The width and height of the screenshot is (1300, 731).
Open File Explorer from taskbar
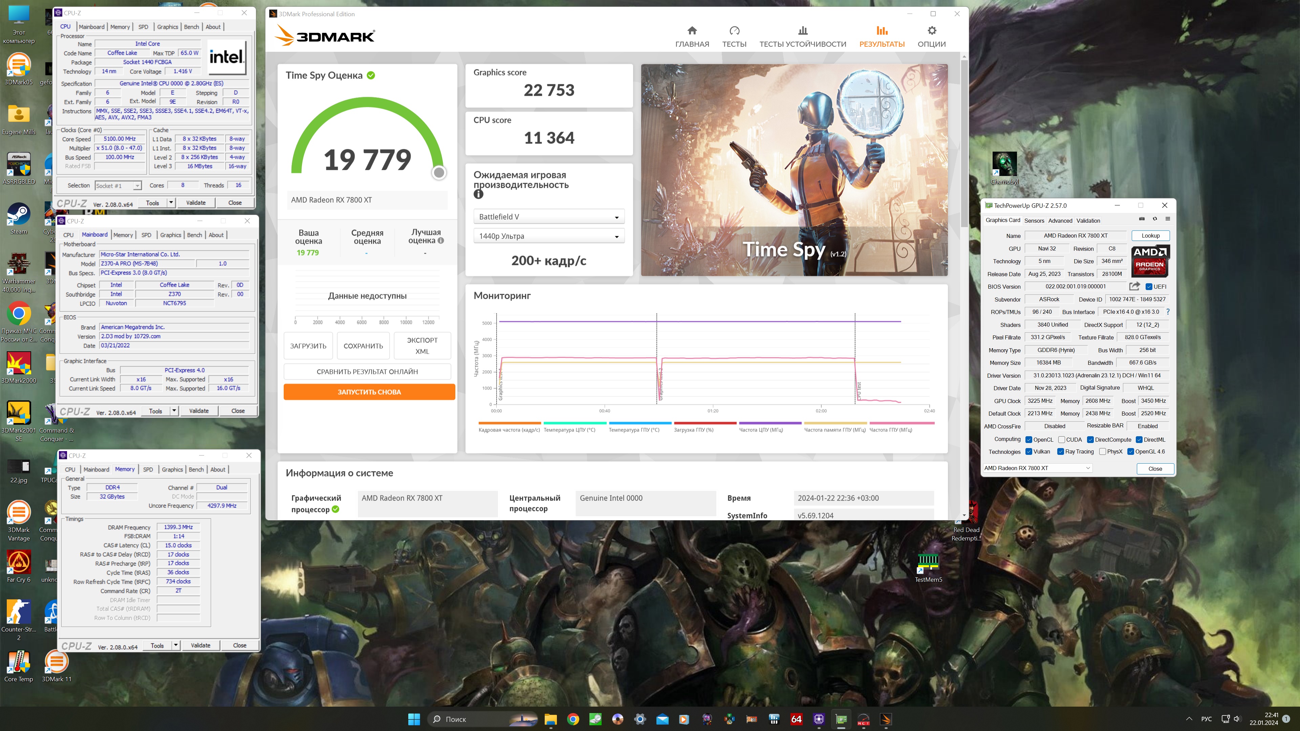[x=550, y=719]
